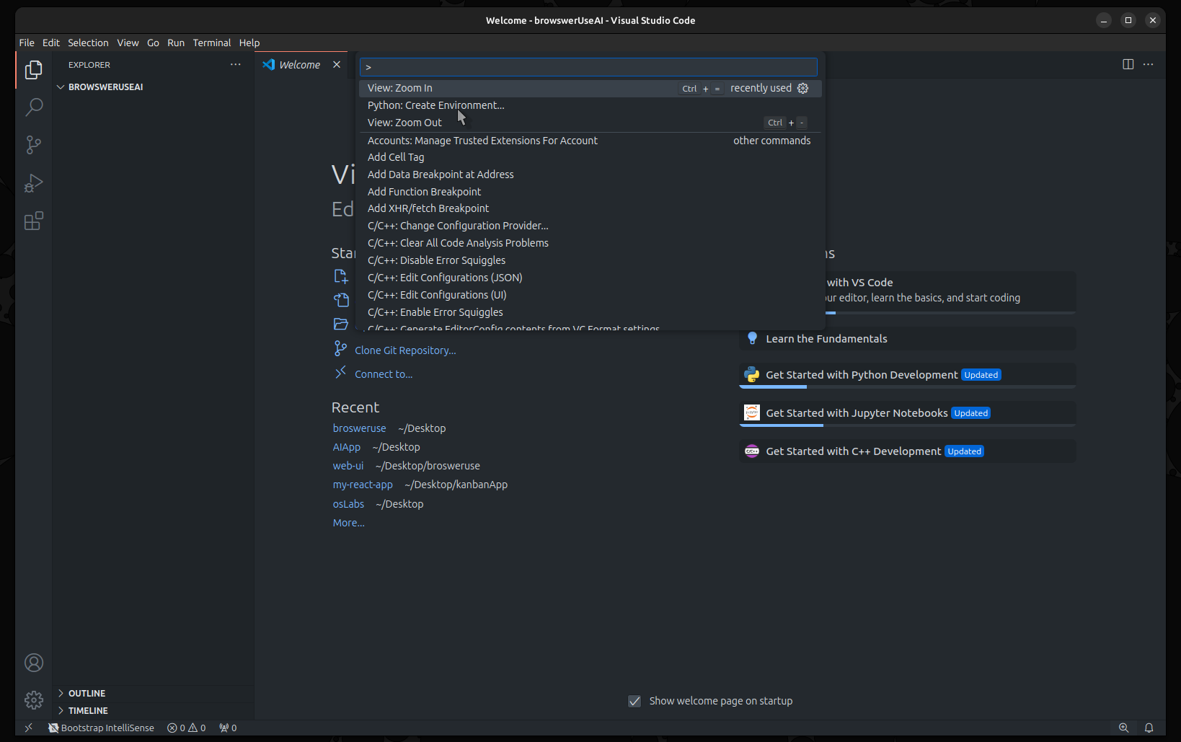
Task: Click the Clone Git Repository link
Action: pos(405,350)
